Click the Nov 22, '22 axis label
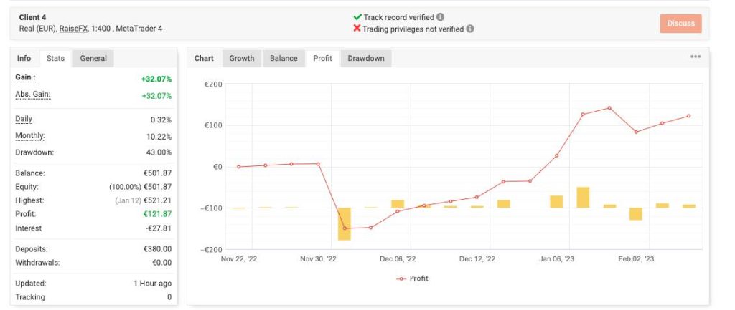Screen dimensions: 735x310 239,259
